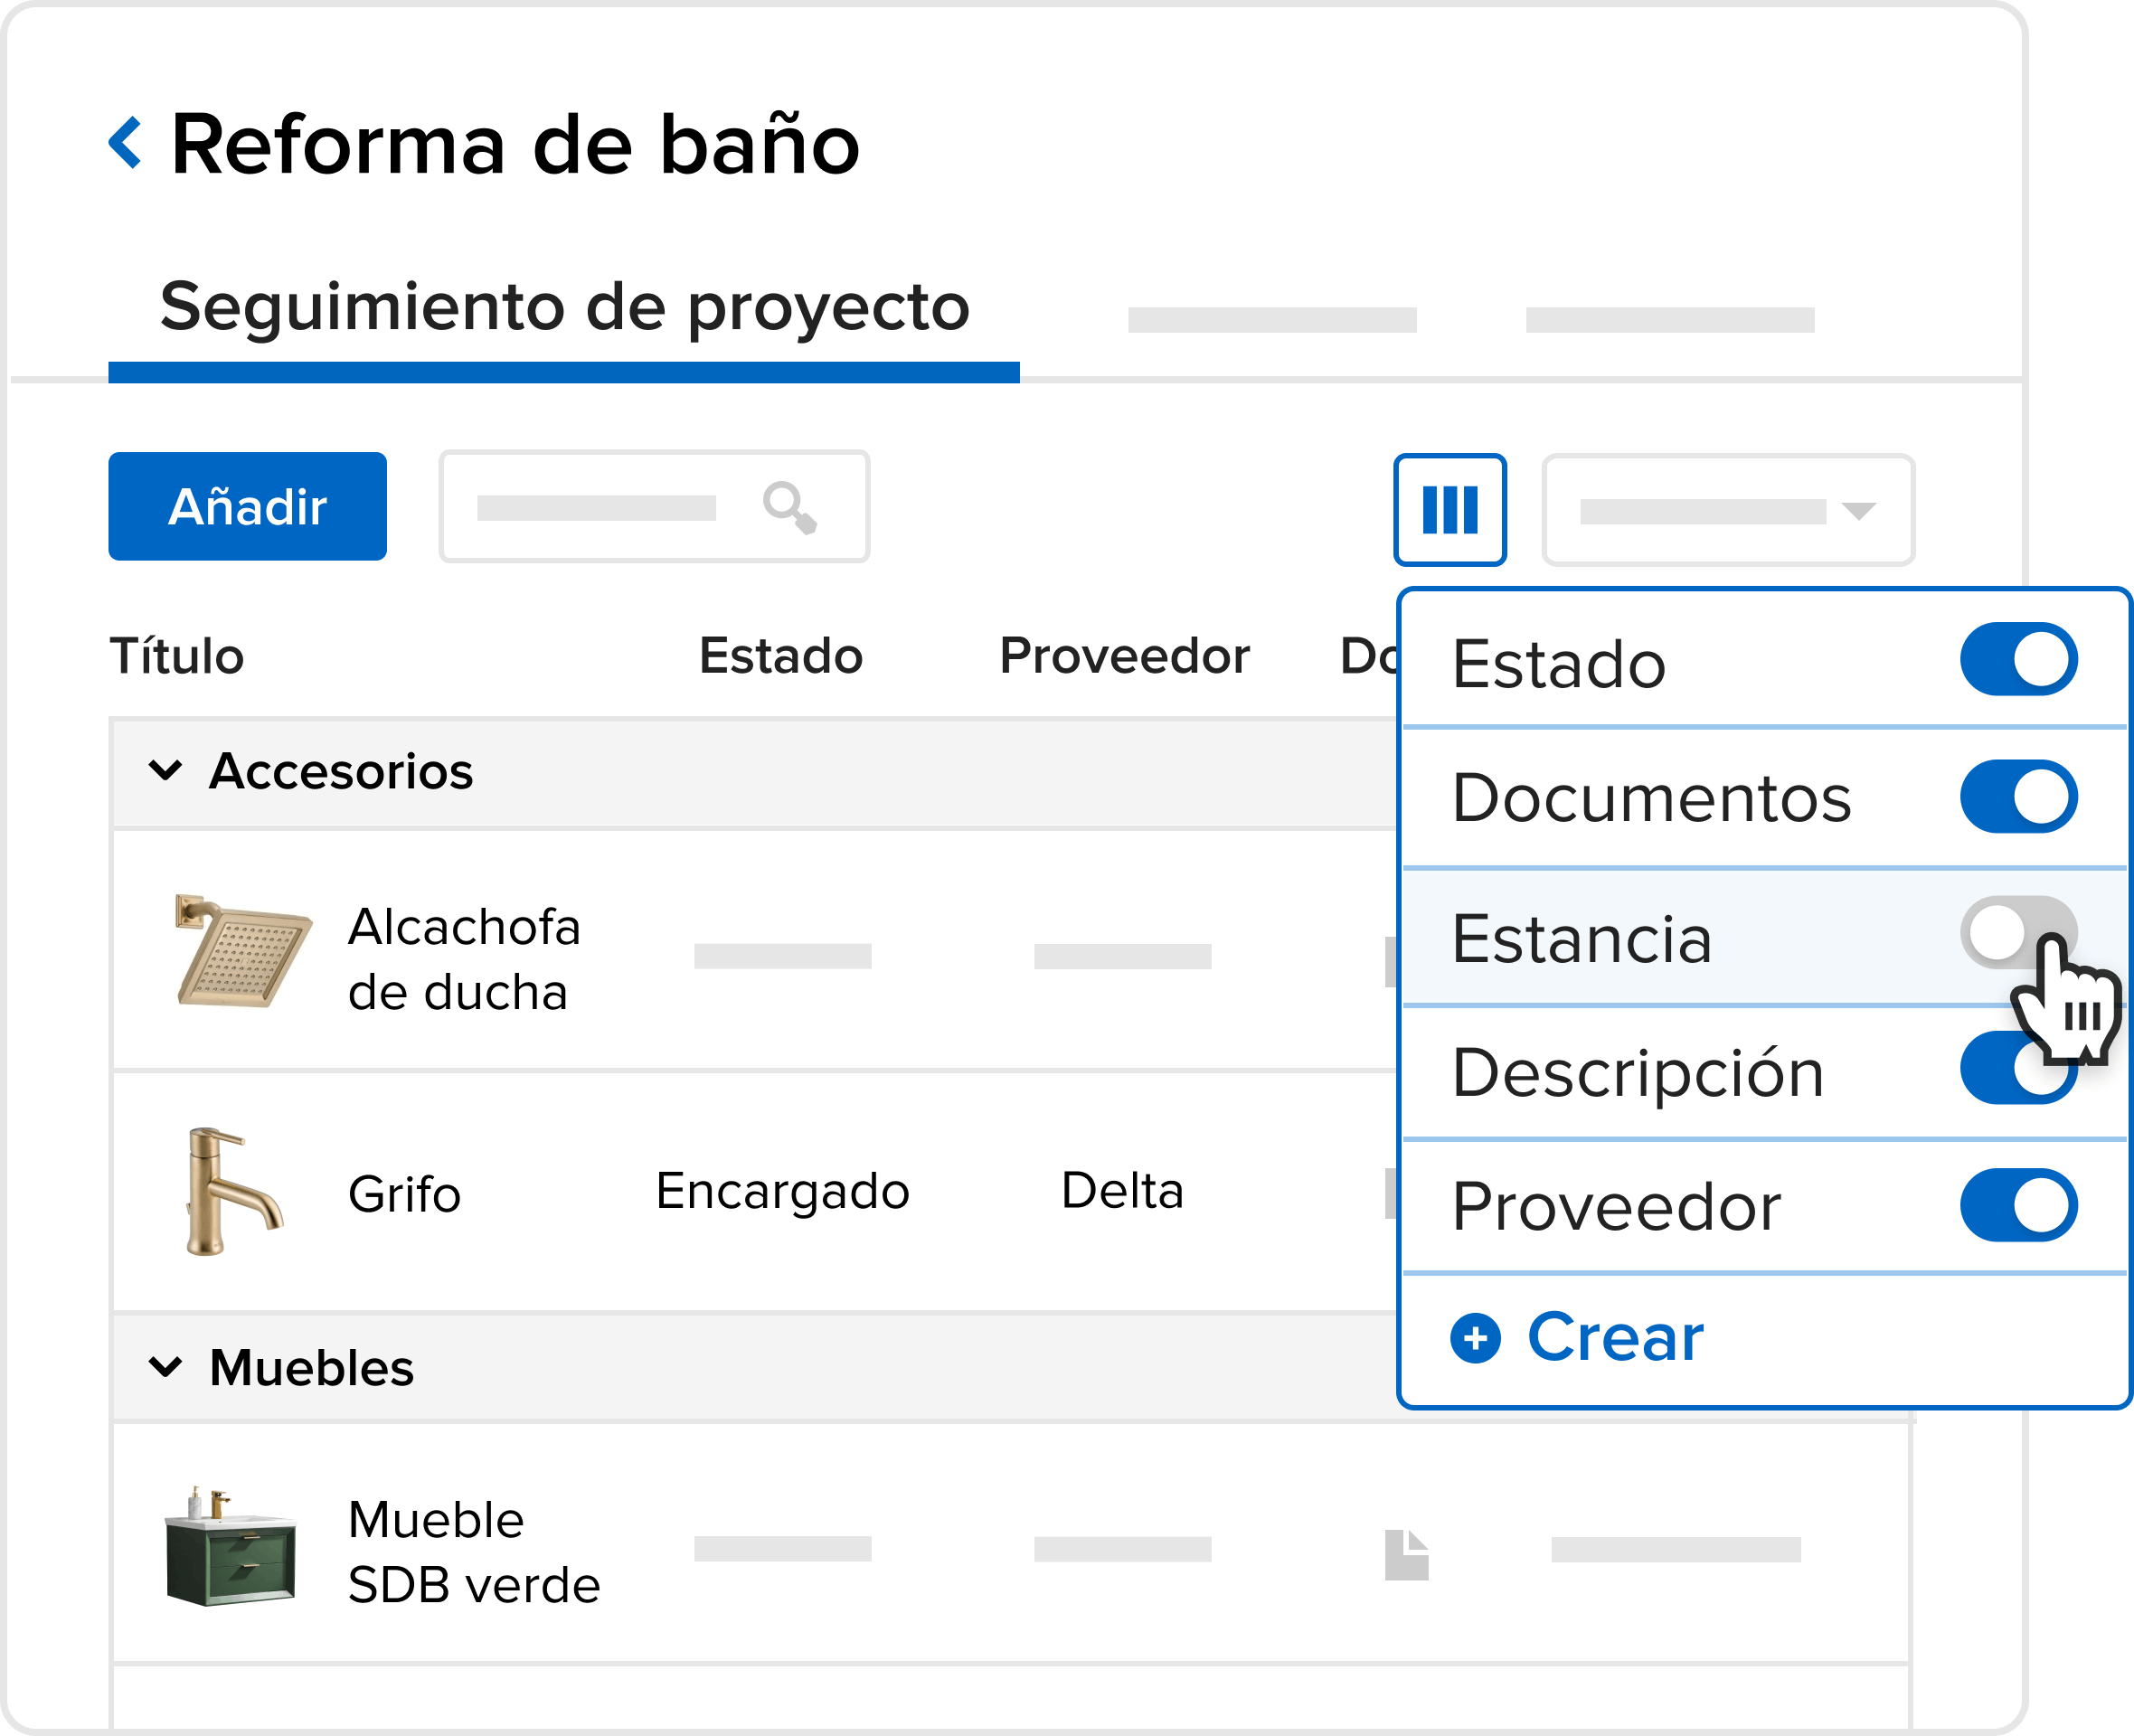2134x1736 pixels.
Task: Click the Estancia label in column menu
Action: tap(1582, 939)
